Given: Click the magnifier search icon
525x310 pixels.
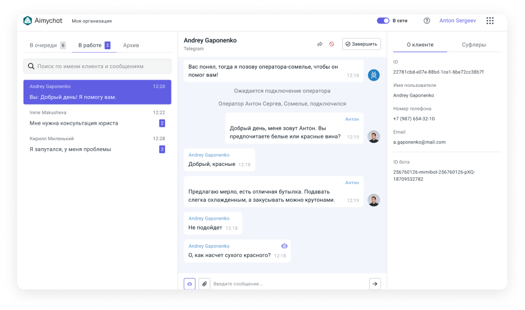Looking at the screenshot, I should point(31,66).
